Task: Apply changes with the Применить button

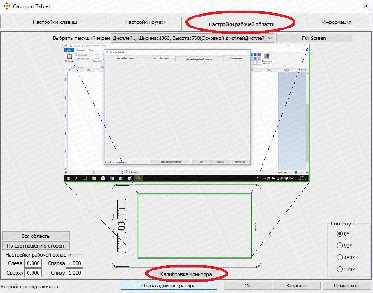Action: (346, 286)
